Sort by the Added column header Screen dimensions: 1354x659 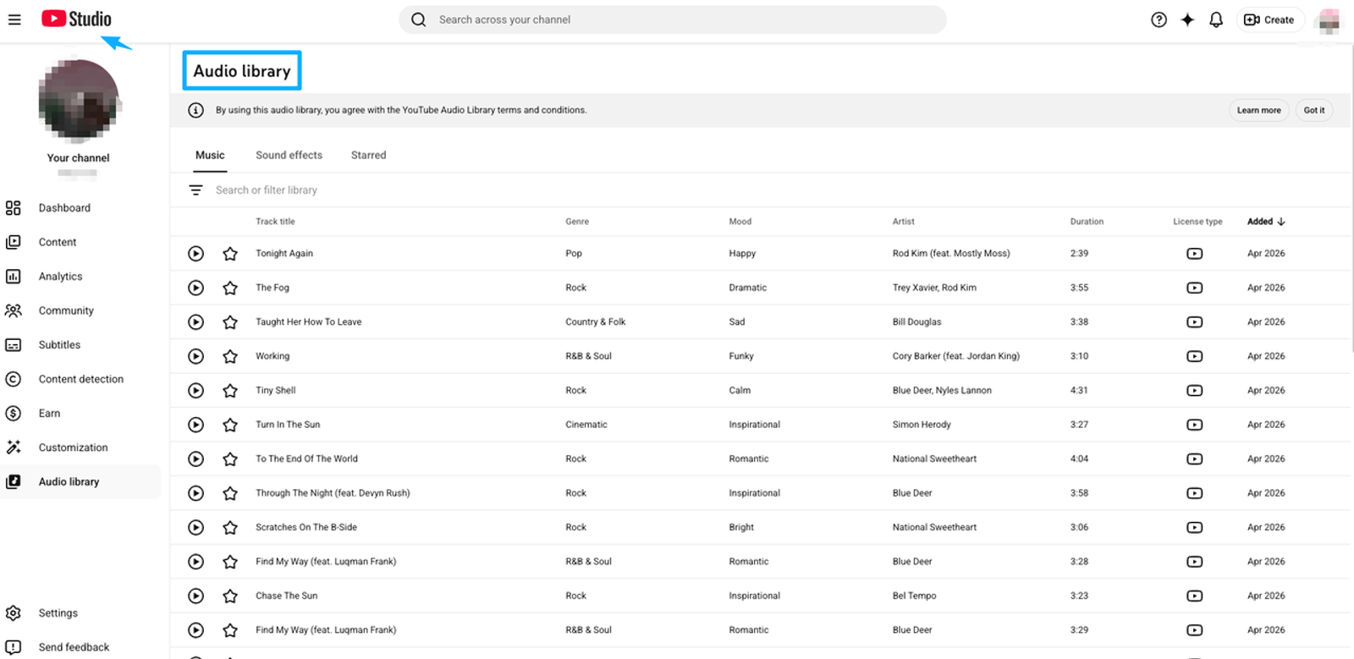coord(1266,222)
